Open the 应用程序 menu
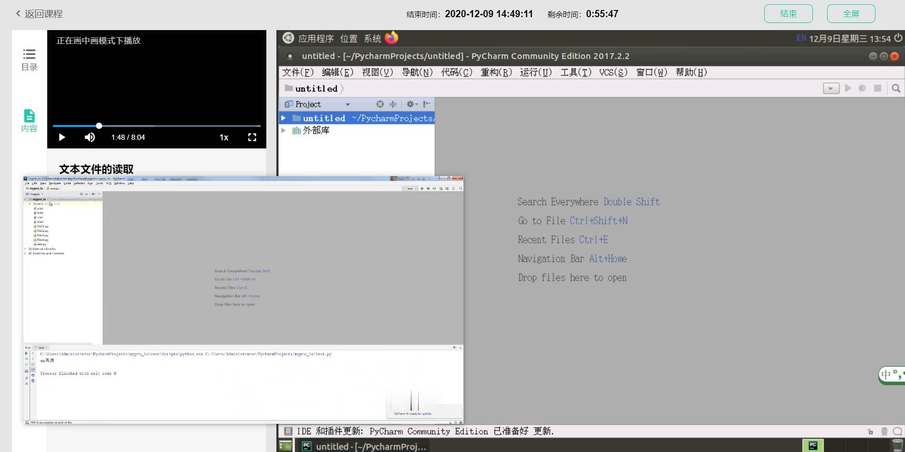The image size is (905, 452). click(x=316, y=39)
